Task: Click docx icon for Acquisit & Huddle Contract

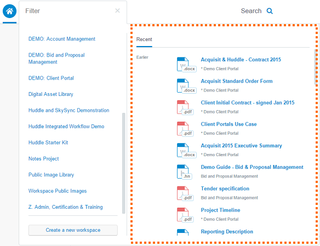Action: click(186, 65)
